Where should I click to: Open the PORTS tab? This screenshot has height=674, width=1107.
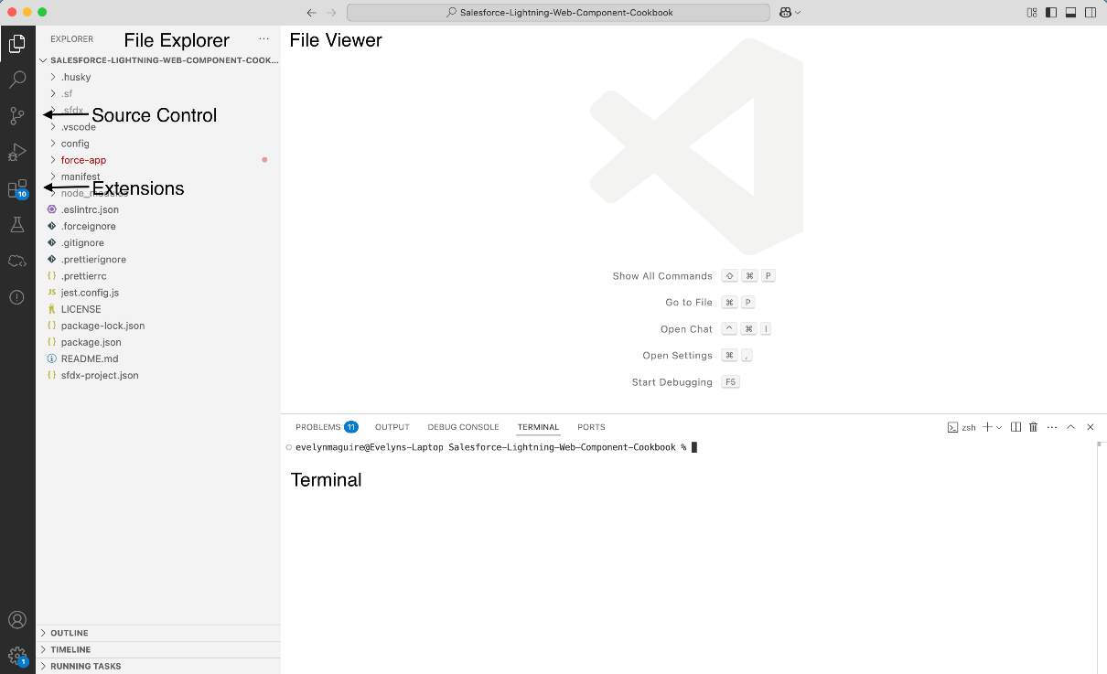click(591, 426)
